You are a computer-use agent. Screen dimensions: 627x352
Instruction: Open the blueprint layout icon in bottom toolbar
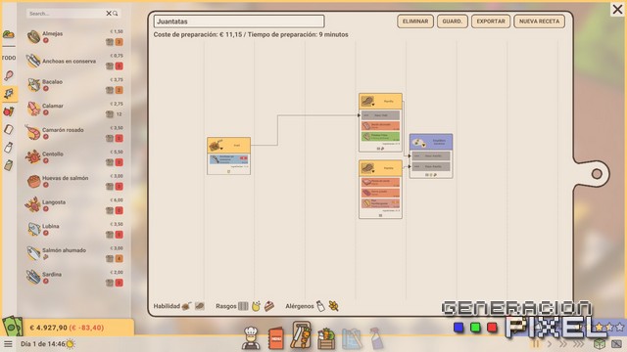pyautogui.click(x=352, y=338)
